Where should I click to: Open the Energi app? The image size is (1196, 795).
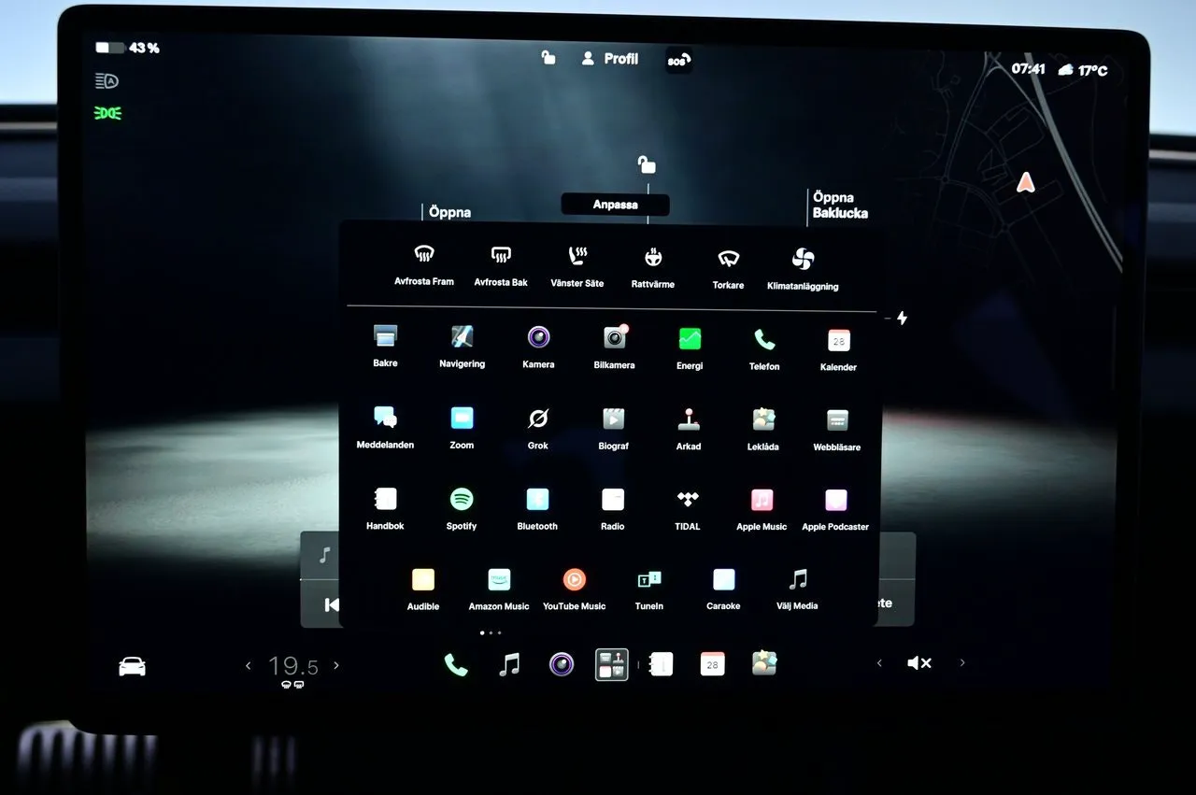coord(690,348)
